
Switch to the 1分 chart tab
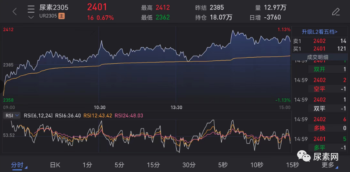87,165
